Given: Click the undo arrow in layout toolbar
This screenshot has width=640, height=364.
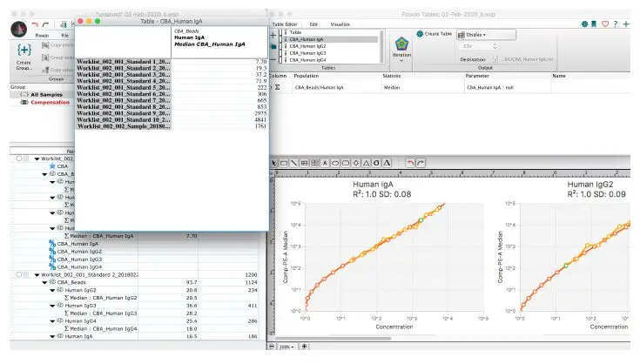Looking at the screenshot, I should [x=410, y=163].
